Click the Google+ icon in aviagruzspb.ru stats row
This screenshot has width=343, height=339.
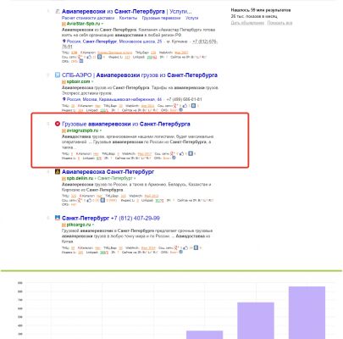(x=172, y=153)
